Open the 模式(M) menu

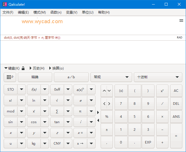point(39,12)
